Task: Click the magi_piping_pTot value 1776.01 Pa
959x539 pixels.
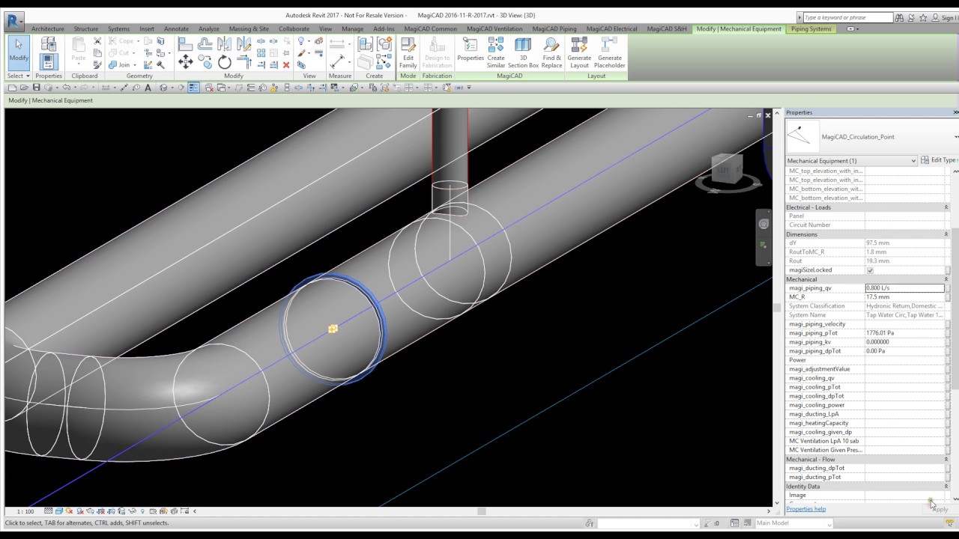Action: click(x=904, y=333)
